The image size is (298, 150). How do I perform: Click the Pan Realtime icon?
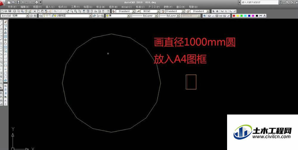click(68, 11)
